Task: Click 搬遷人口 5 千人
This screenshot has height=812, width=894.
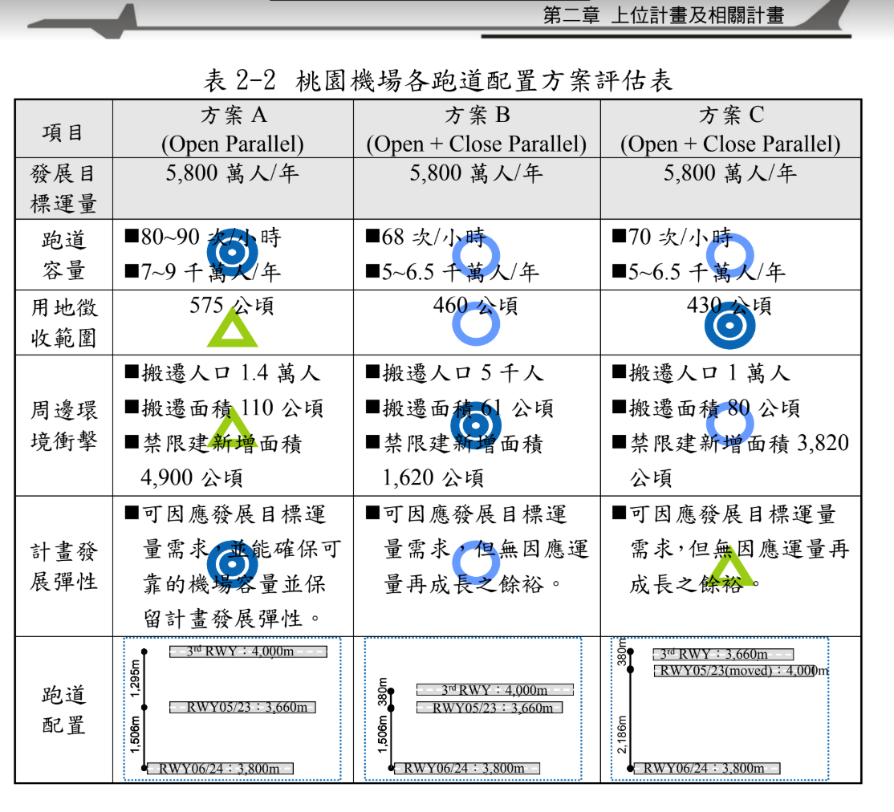Action: 455,373
